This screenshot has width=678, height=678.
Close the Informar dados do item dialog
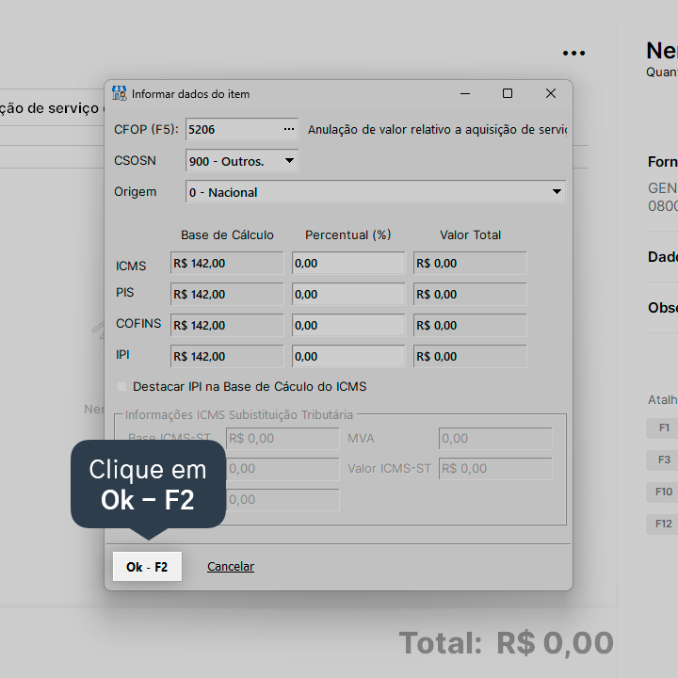pyautogui.click(x=551, y=93)
